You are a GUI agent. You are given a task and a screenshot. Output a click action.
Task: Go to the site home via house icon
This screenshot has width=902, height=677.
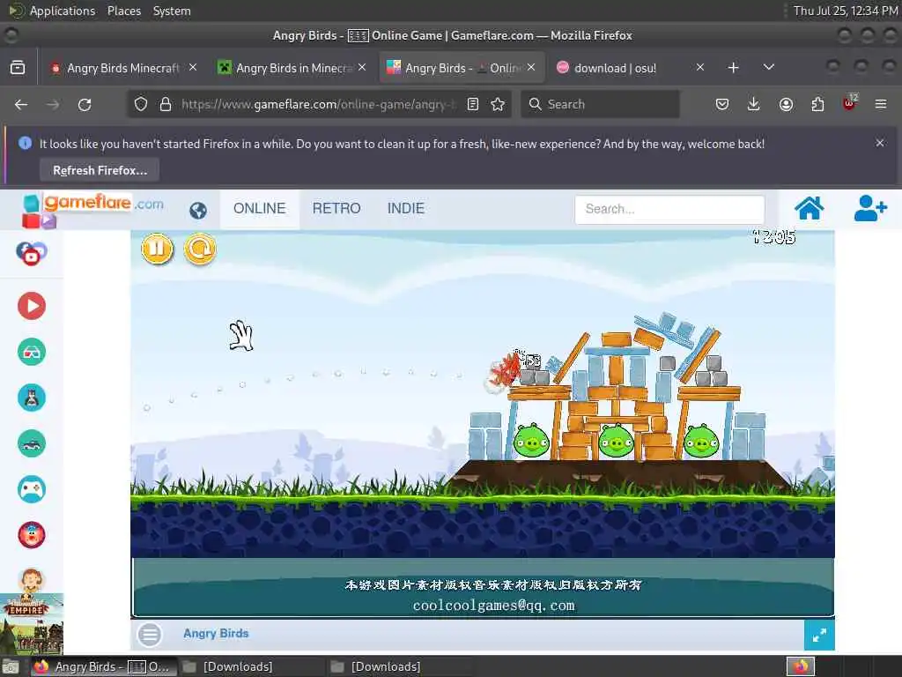pyautogui.click(x=809, y=208)
